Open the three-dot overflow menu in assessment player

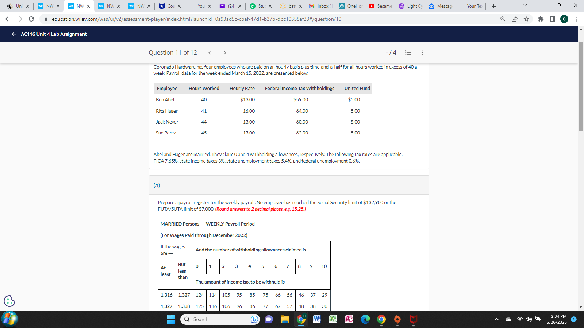click(x=422, y=53)
